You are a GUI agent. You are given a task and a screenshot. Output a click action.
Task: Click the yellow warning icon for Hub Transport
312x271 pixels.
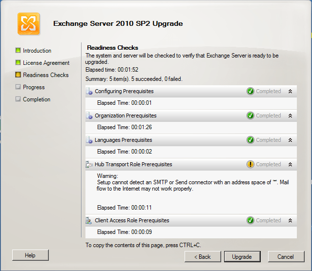tap(250, 164)
